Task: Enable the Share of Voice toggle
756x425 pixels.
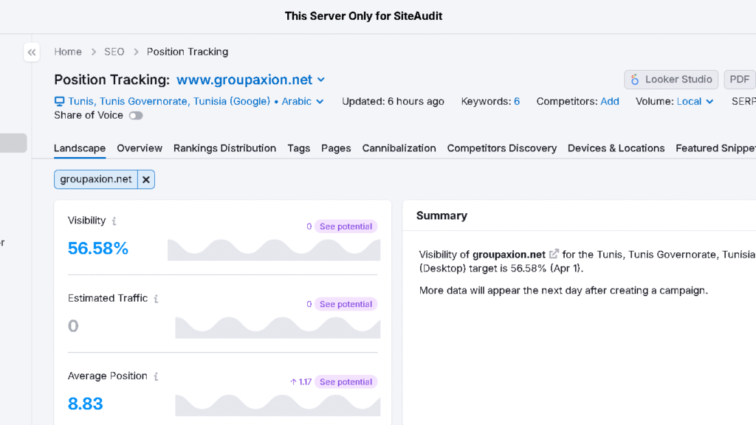Action: [x=135, y=115]
